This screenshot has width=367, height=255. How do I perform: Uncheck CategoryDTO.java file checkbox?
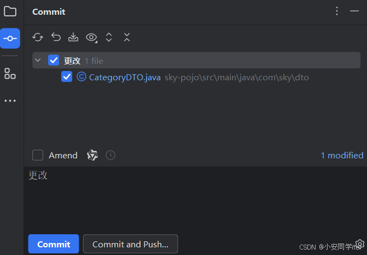(x=67, y=76)
